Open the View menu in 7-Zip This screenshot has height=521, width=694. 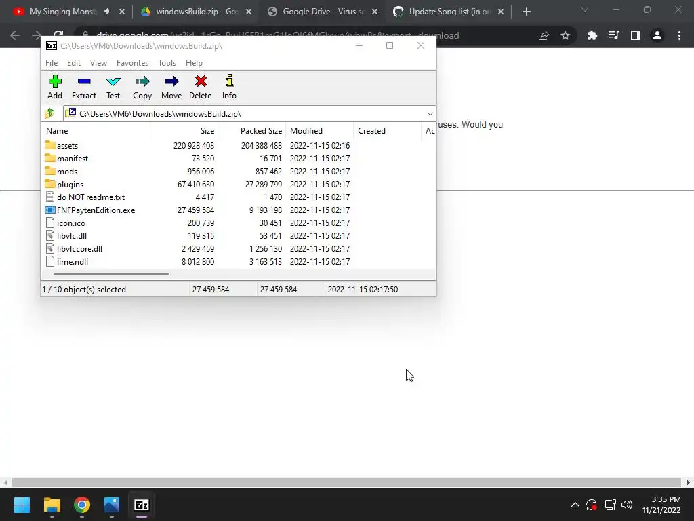click(x=98, y=63)
